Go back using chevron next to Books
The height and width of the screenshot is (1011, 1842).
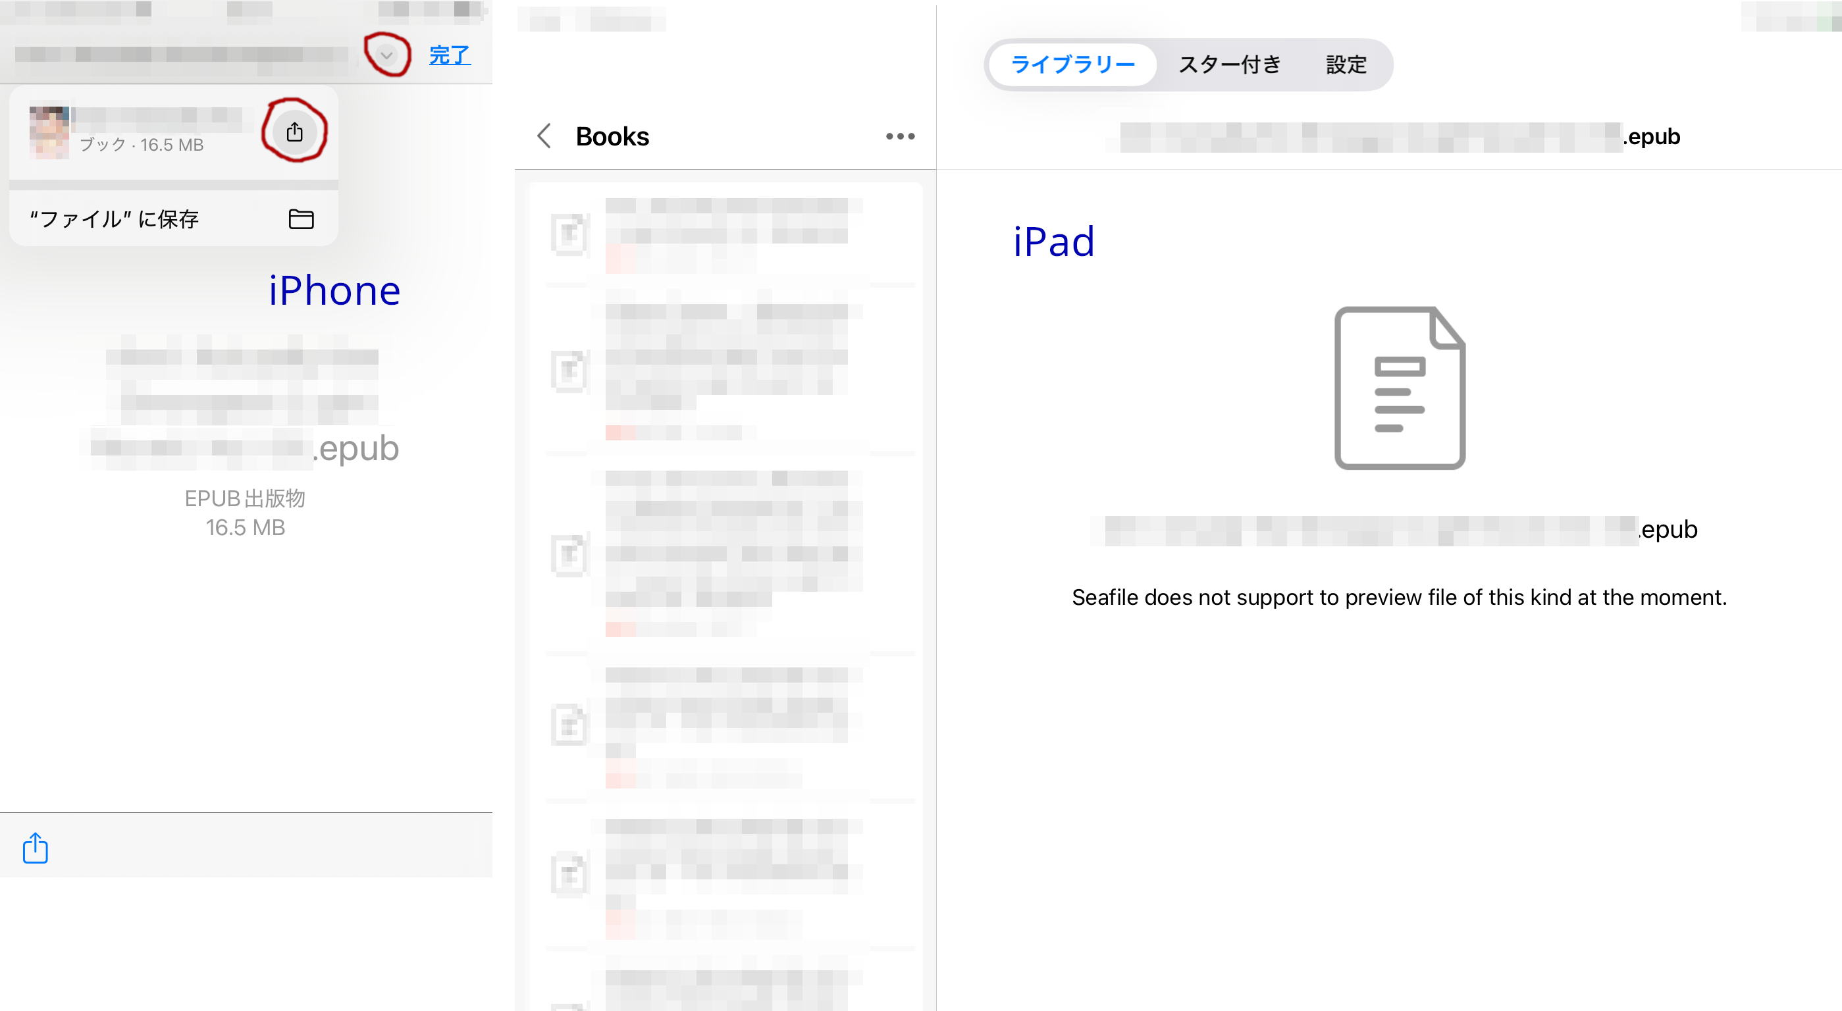[544, 136]
